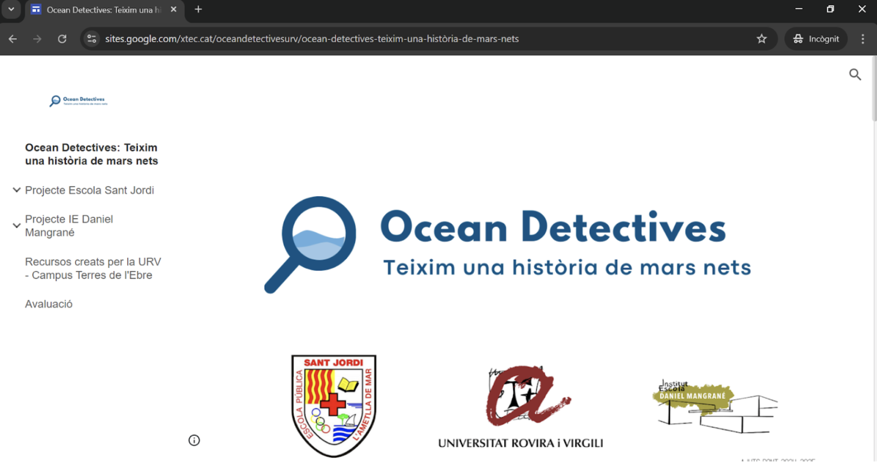Click the site information icon in address bar
The height and width of the screenshot is (471, 877).
(91, 38)
